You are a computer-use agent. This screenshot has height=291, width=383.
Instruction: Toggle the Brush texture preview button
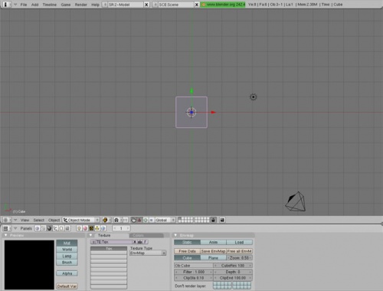(x=67, y=262)
